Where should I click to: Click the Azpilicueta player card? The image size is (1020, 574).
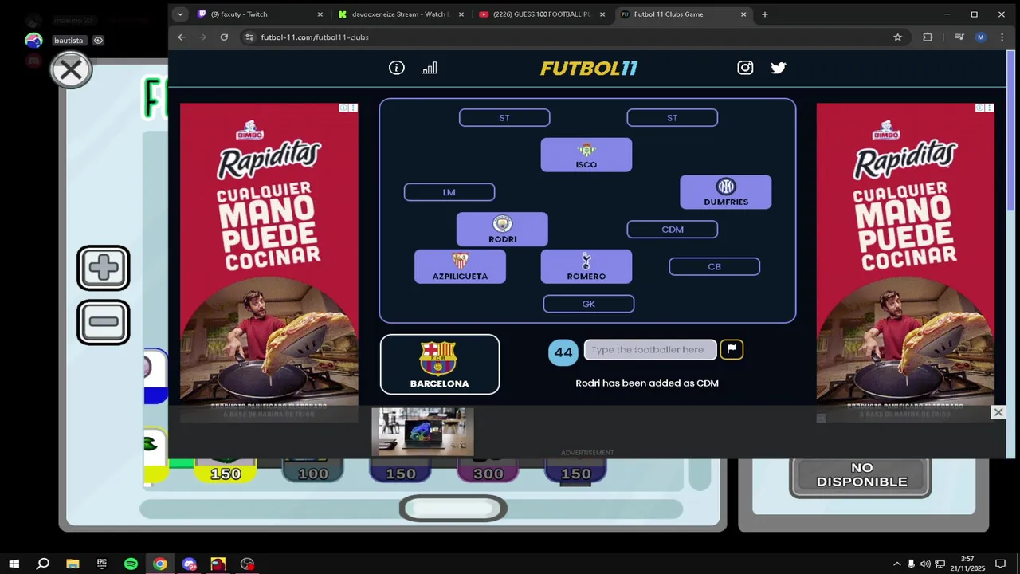coord(460,266)
